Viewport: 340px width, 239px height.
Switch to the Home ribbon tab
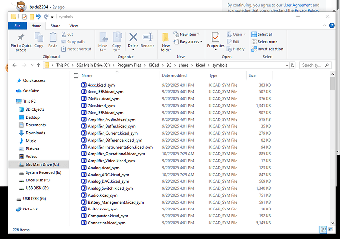[36, 26]
